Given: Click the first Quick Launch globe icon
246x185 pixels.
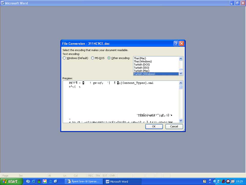Looking at the screenshot, I should click(x=28, y=181).
